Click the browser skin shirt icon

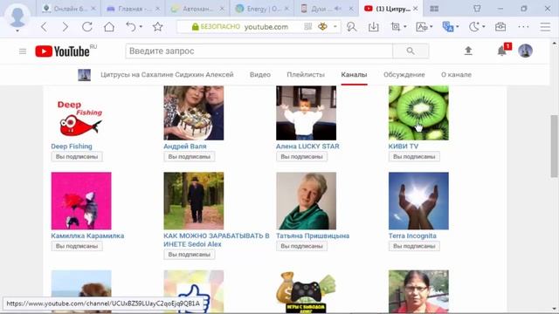click(477, 9)
